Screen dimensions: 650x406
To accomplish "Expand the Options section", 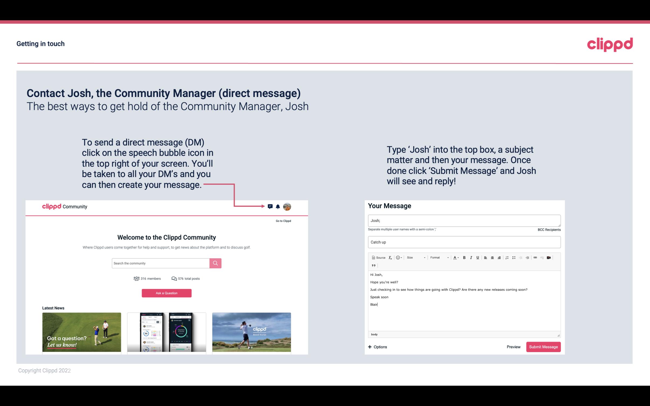I will (378, 347).
